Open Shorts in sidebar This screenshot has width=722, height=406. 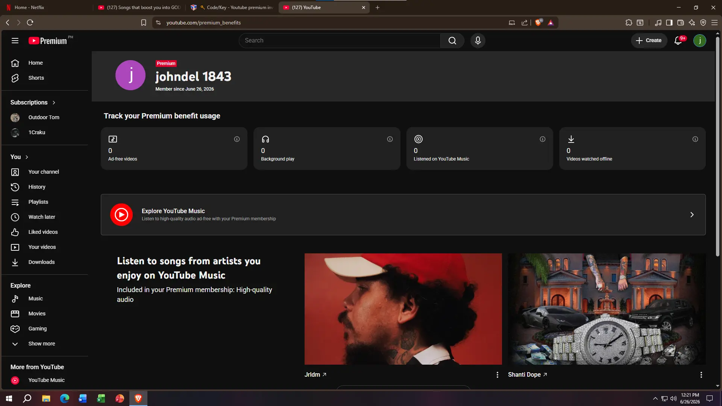point(45,78)
